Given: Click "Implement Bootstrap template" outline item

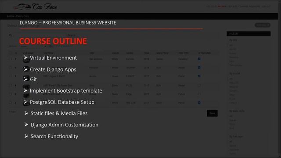Looking at the screenshot, I should (x=66, y=91).
